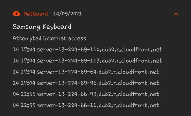Tap the 17:04 timestamp before the 69-64 entry
The height and width of the screenshot is (116, 191).
(x=28, y=72)
